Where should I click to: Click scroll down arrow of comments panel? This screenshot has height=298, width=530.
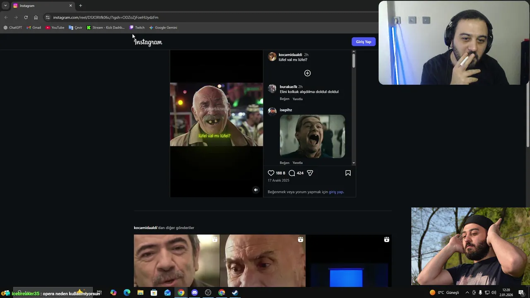[x=354, y=163]
